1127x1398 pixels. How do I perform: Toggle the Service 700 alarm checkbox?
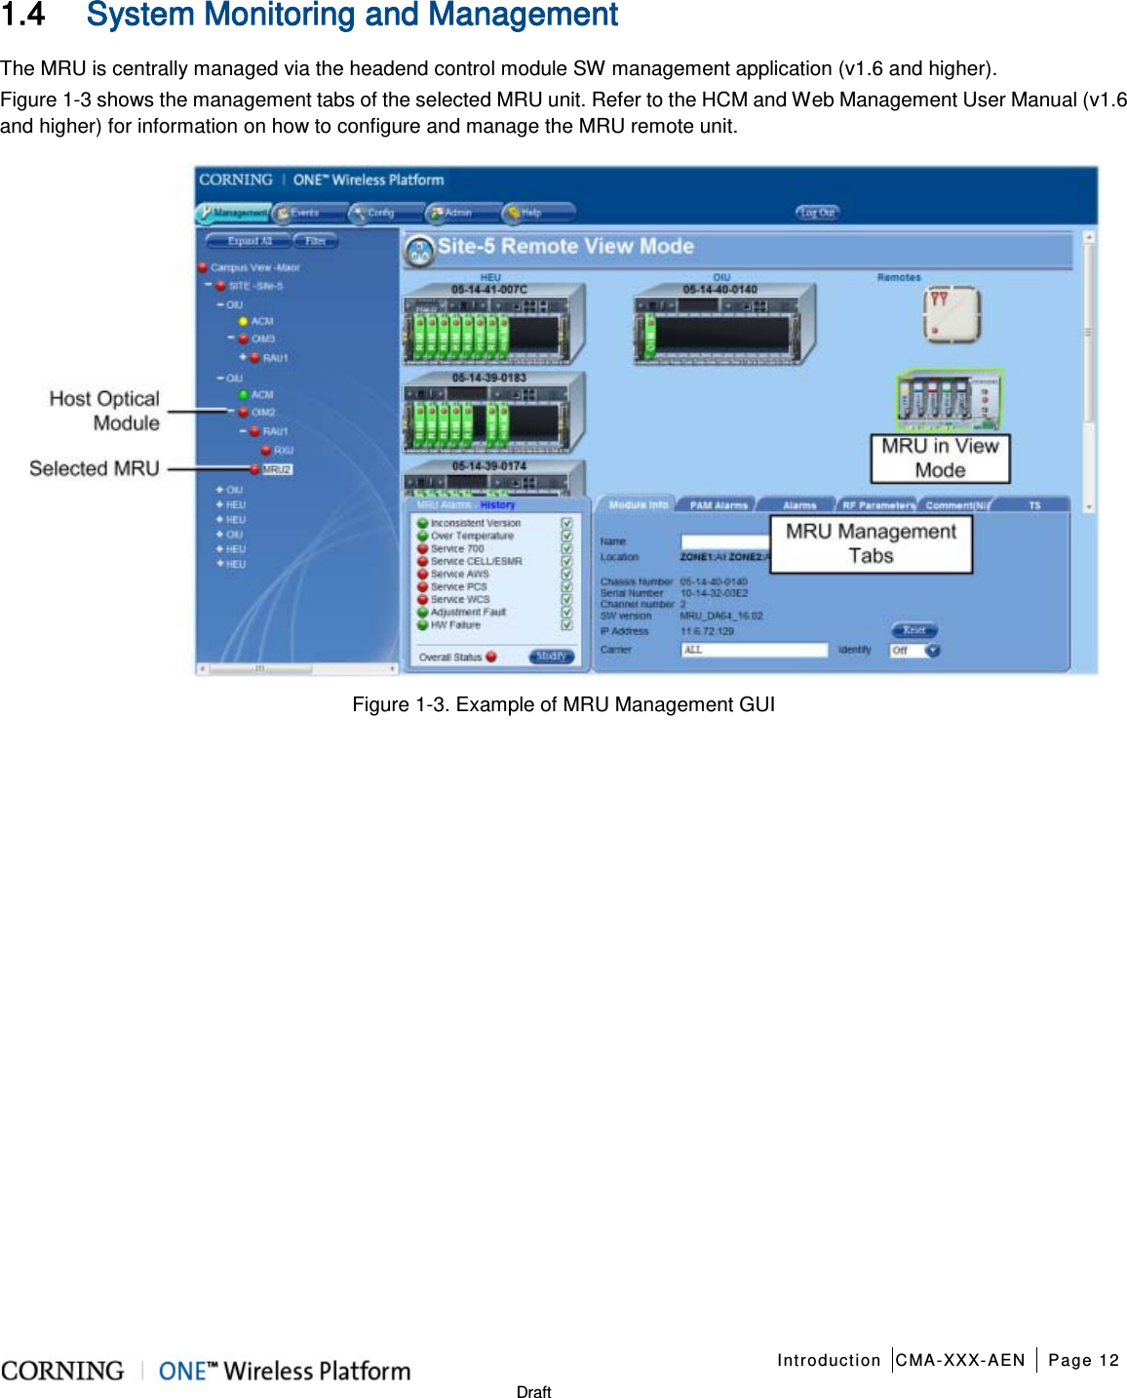coord(566,548)
